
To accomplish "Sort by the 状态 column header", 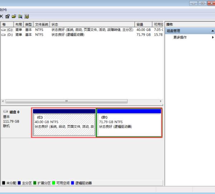I will (x=92, y=24).
